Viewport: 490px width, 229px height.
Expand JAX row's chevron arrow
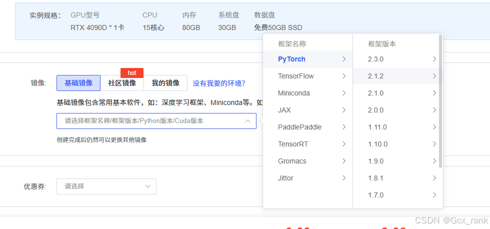344,110
